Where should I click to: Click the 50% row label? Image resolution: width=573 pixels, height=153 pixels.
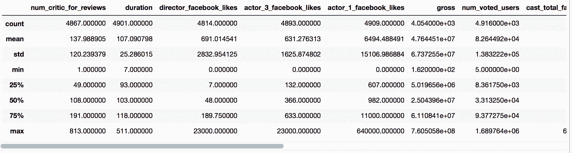tap(17, 100)
